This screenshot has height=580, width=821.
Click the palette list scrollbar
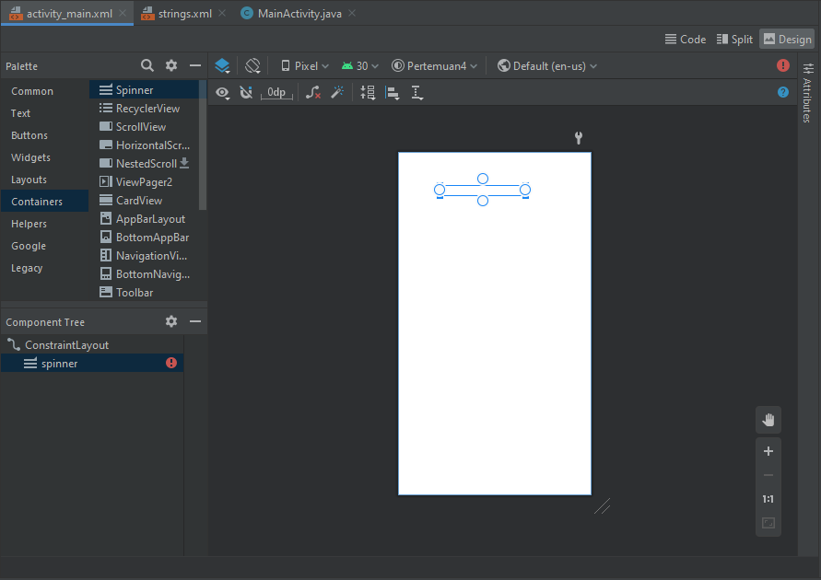(x=203, y=145)
